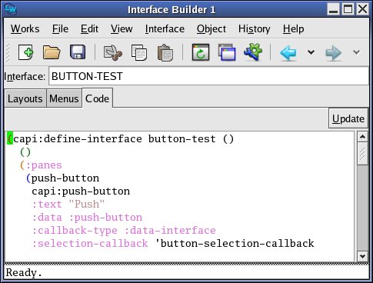This screenshot has width=373, height=283.
Task: Click the scrollbar down arrow in code pane
Action: [362, 256]
